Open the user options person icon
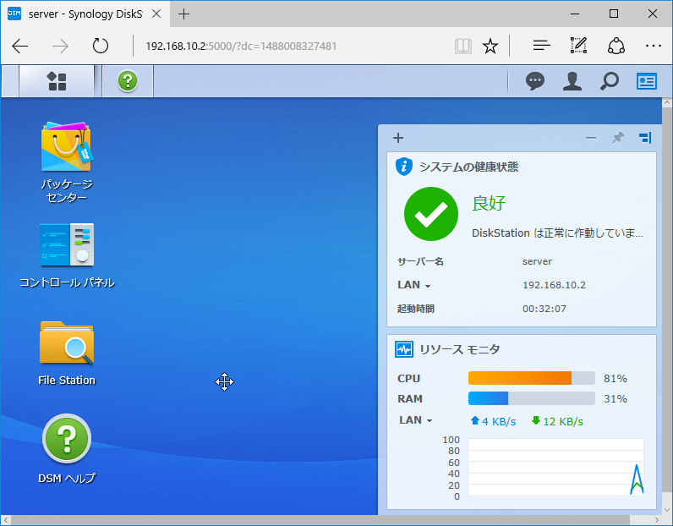This screenshot has width=673, height=526. pos(572,80)
